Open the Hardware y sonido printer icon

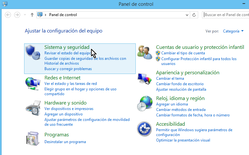[x=33, y=108]
